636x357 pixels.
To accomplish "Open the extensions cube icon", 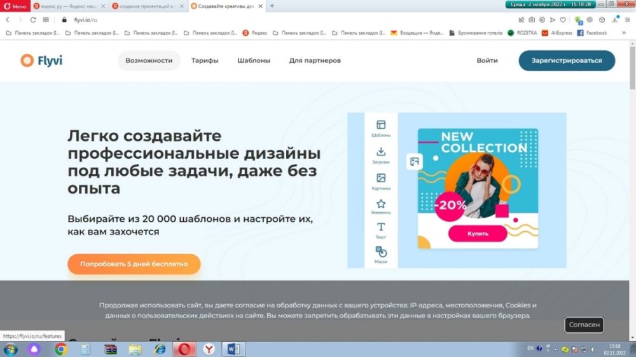I will click(602, 20).
